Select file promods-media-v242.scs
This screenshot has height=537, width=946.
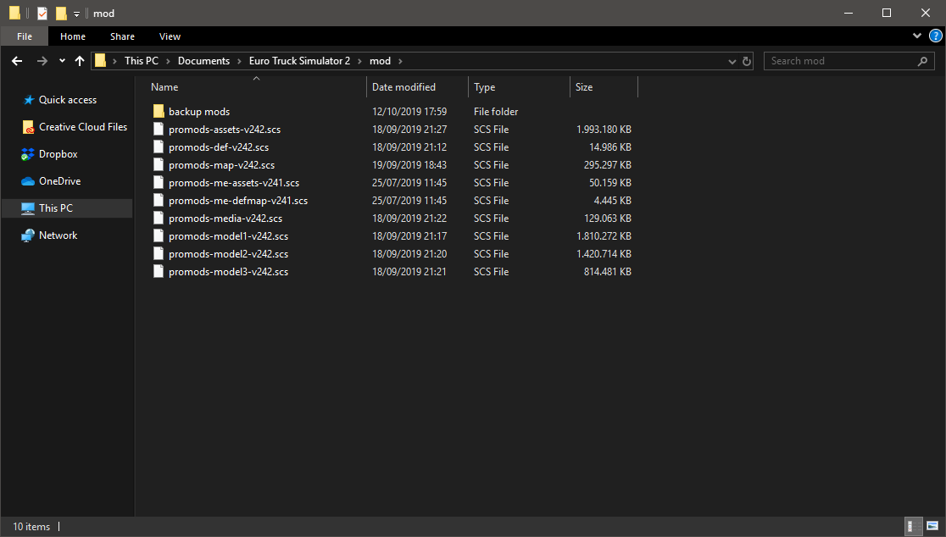(x=225, y=219)
